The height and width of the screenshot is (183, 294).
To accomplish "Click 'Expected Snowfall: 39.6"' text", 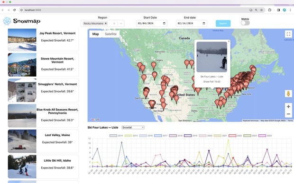I will [57, 91].
